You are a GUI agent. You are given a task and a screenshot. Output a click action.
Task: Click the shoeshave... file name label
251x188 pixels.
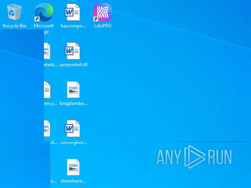pos(73,181)
